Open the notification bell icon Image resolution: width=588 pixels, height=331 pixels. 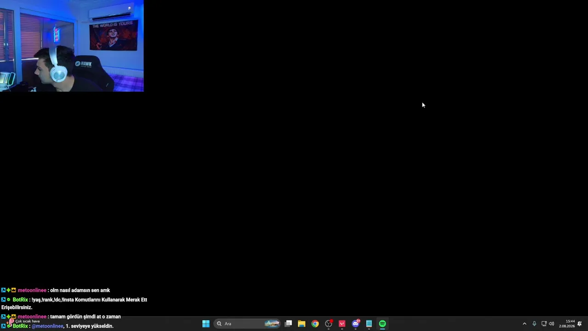(x=580, y=324)
